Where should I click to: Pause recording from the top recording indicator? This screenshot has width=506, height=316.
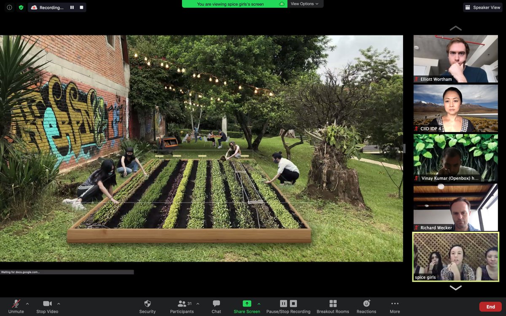[72, 7]
